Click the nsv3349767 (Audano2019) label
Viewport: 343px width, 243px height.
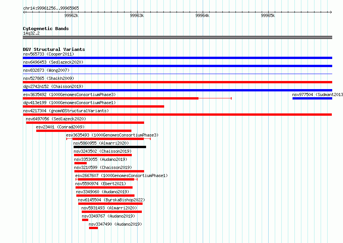click(108, 216)
